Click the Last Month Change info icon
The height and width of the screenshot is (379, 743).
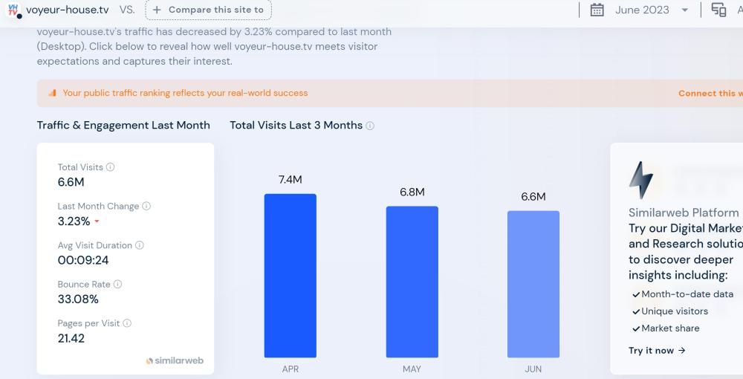(x=146, y=206)
